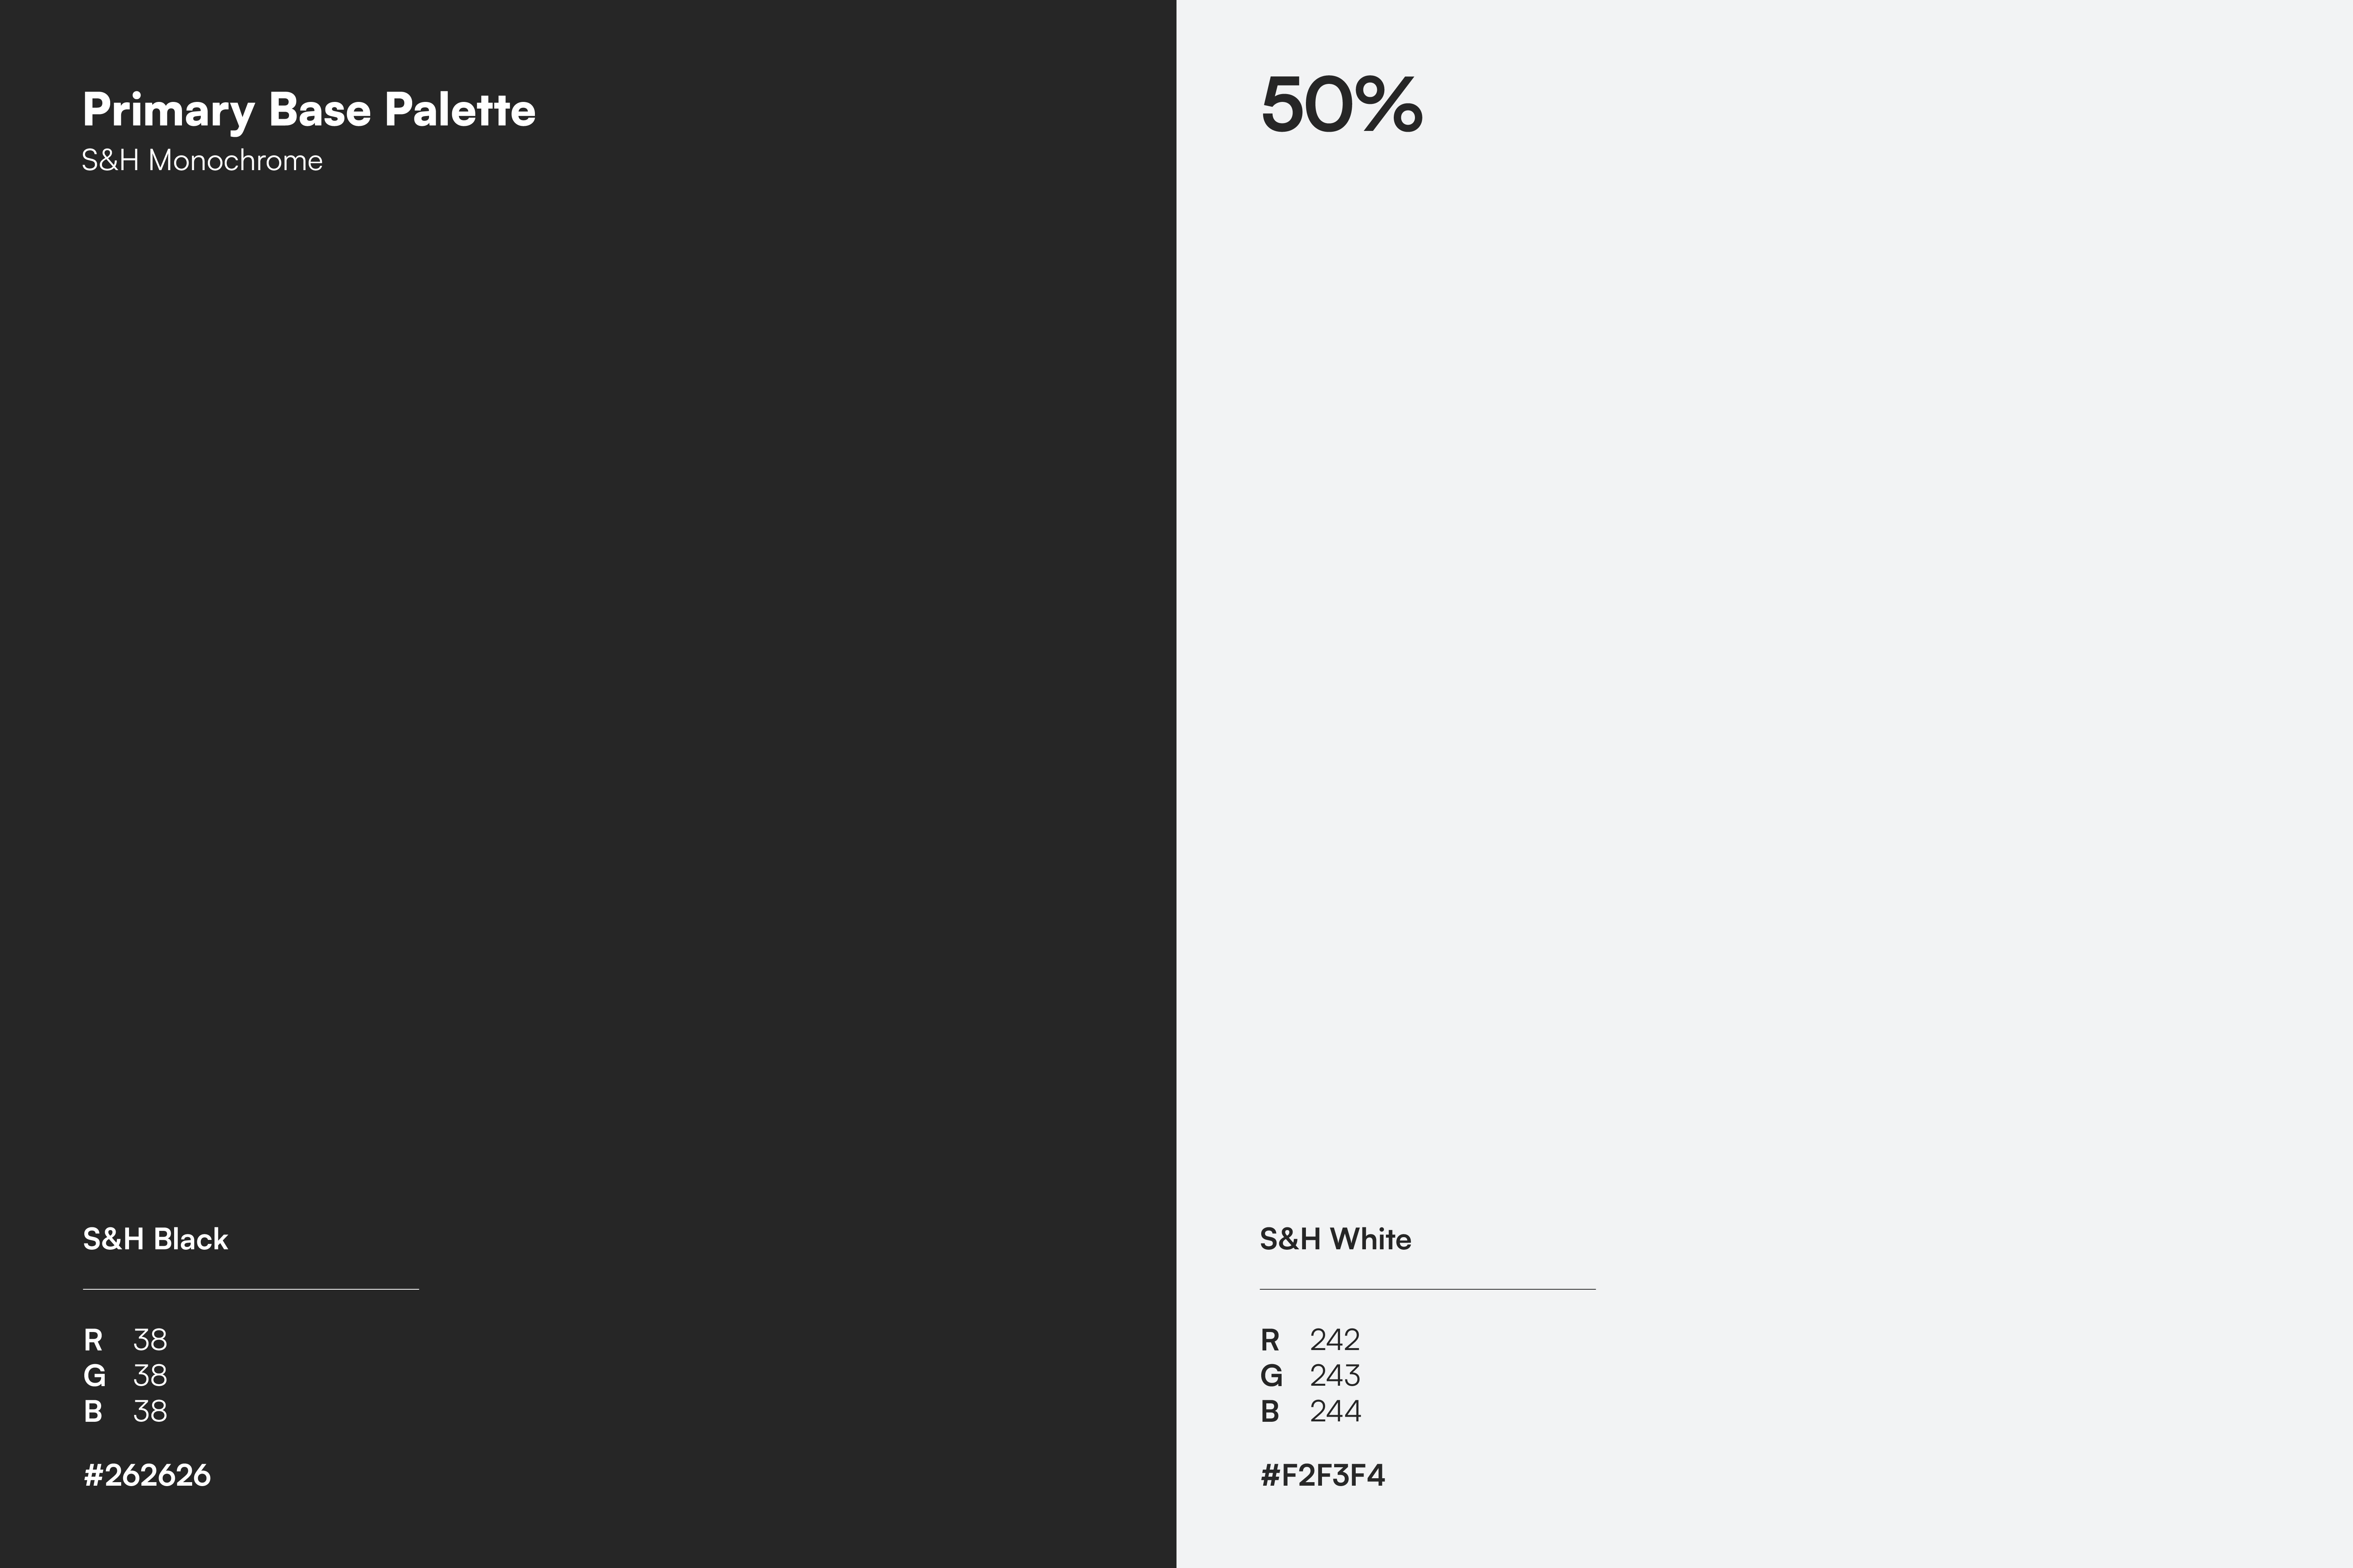Click the divider line below S&H White
Screen dimensions: 2353x1568
[1427, 1289]
